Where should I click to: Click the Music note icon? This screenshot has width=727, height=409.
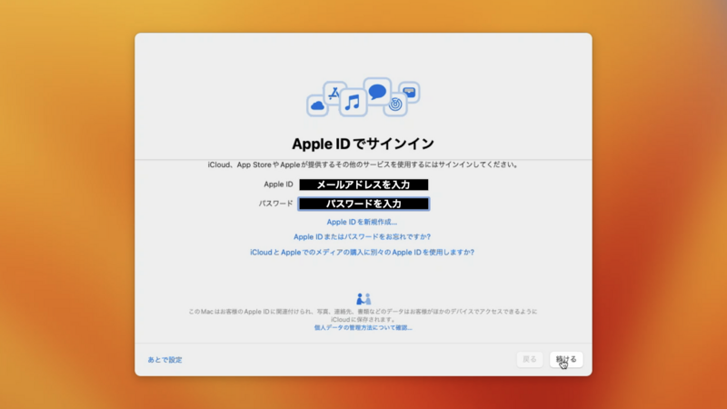pos(353,102)
